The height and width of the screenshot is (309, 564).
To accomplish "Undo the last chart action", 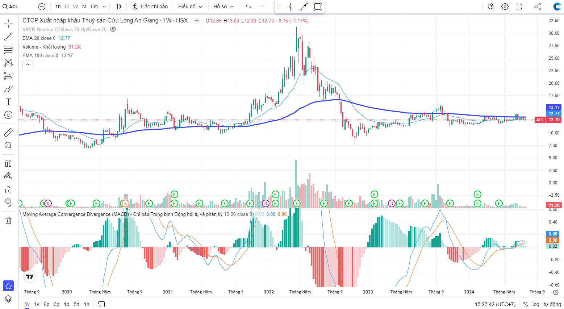I will (x=248, y=7).
